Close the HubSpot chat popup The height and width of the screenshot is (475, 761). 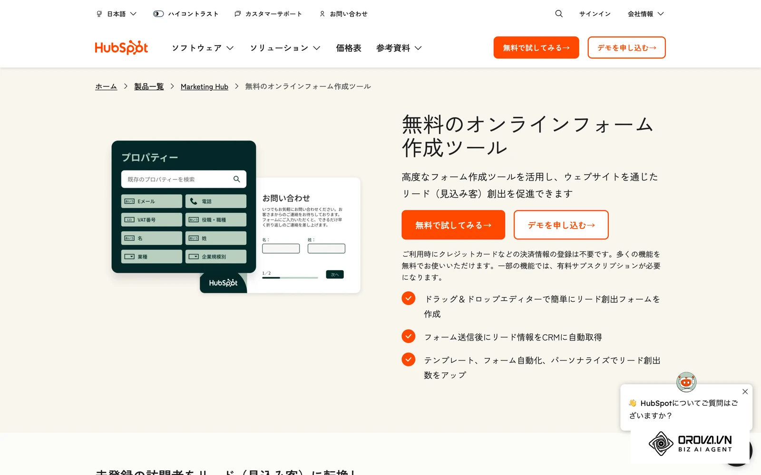click(x=745, y=392)
